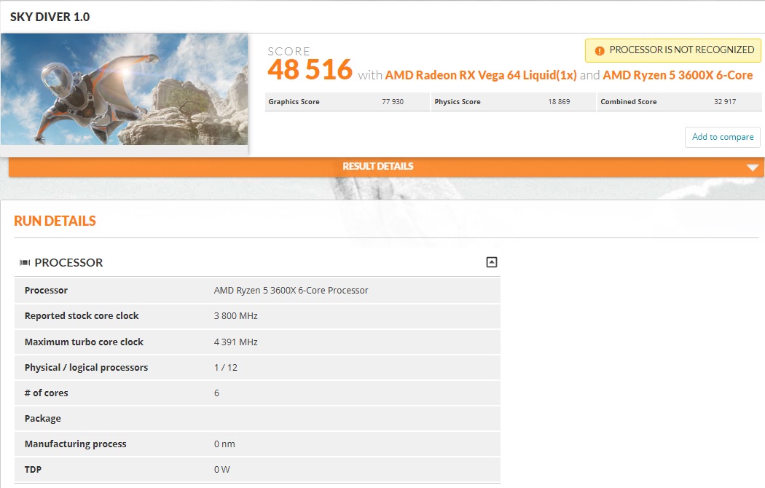Select the overall score 48 516
The image size is (765, 488).
(310, 69)
